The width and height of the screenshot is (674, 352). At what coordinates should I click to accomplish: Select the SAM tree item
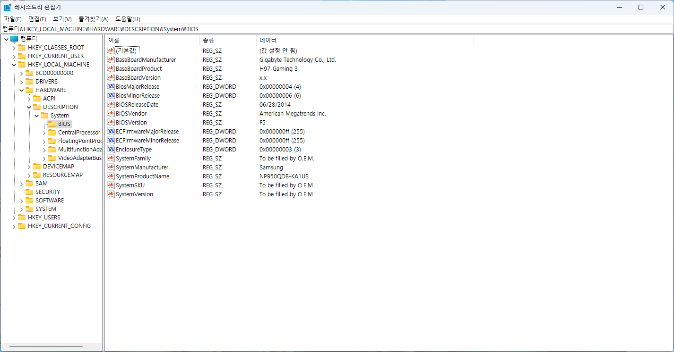coord(42,184)
